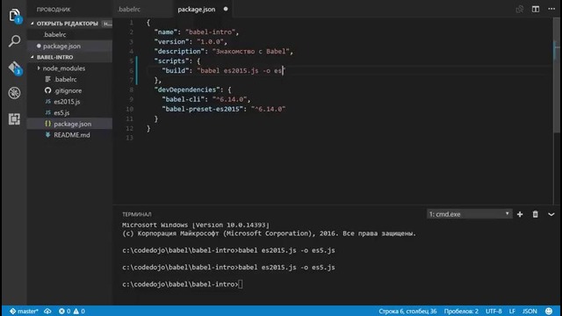
Task: Click the feedback smiley icon in status bar
Action: (549, 311)
